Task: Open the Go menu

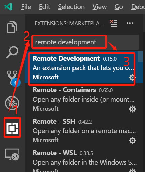Action: pyautogui.click(x=119, y=7)
